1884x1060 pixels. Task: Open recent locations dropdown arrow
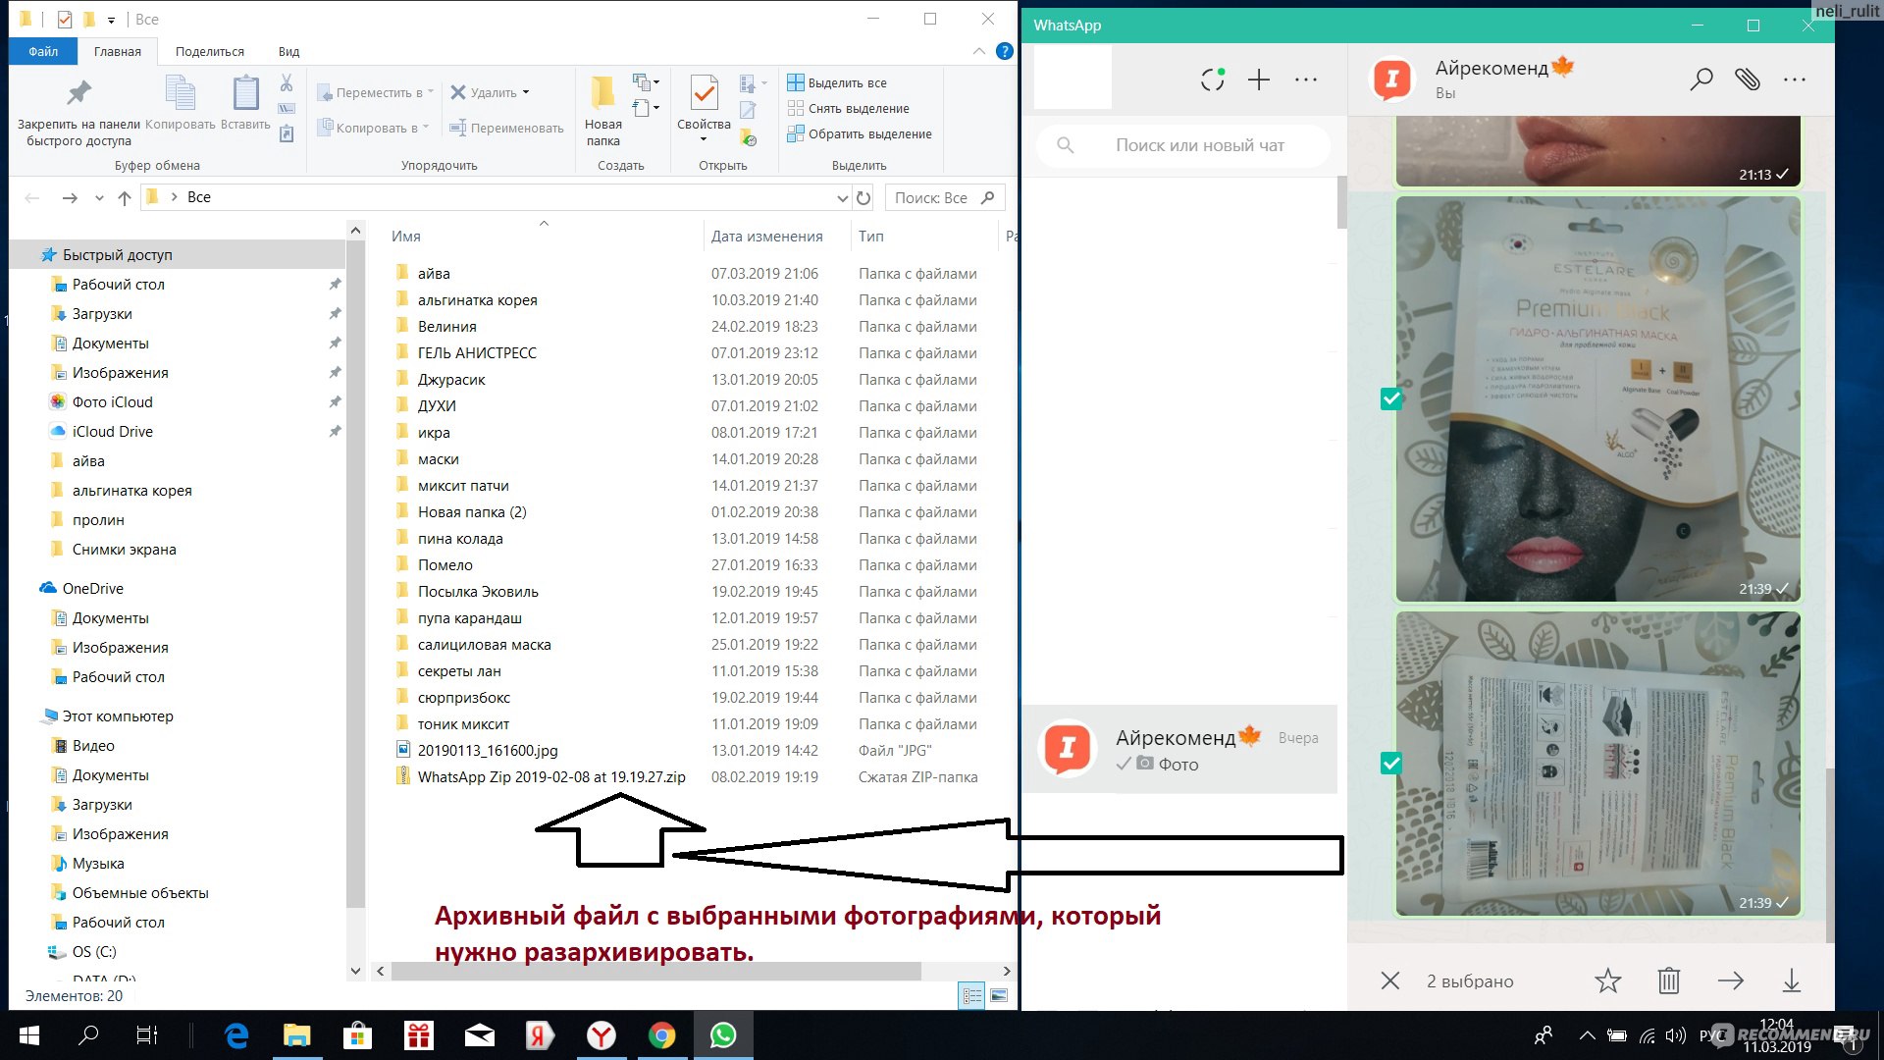pyautogui.click(x=99, y=198)
